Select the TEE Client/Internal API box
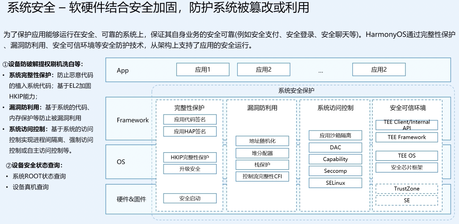The image size is (459, 224). coord(407,125)
